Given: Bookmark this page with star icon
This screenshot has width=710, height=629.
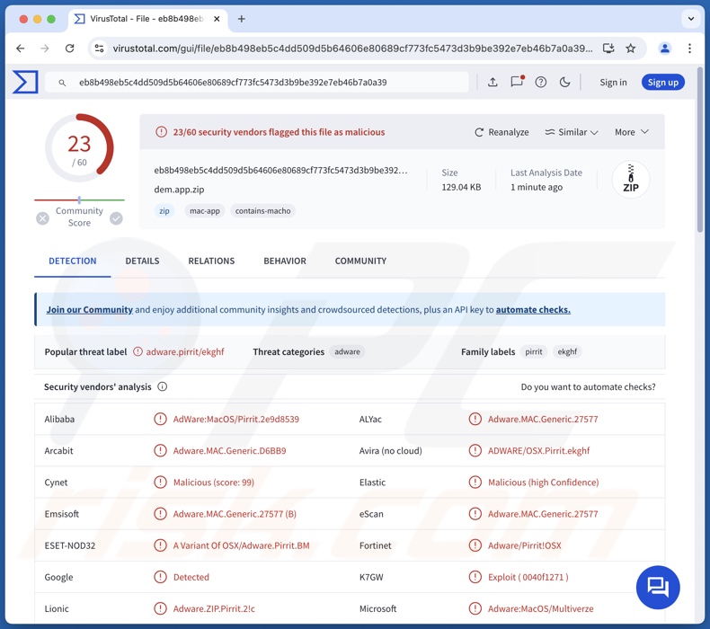Looking at the screenshot, I should [630, 48].
